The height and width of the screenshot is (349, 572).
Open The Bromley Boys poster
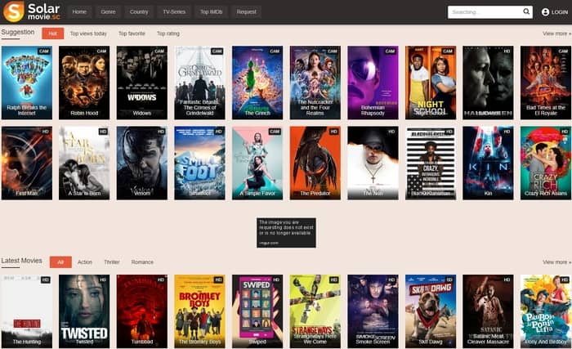click(199, 311)
